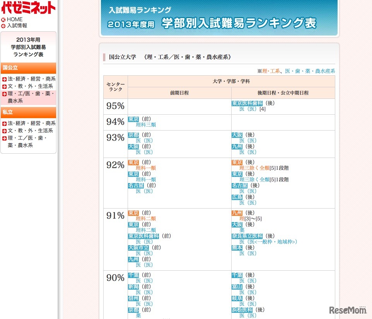The image size is (372, 319).
Task: Click the 代ゼミネット logo
Action: tap(28, 8)
